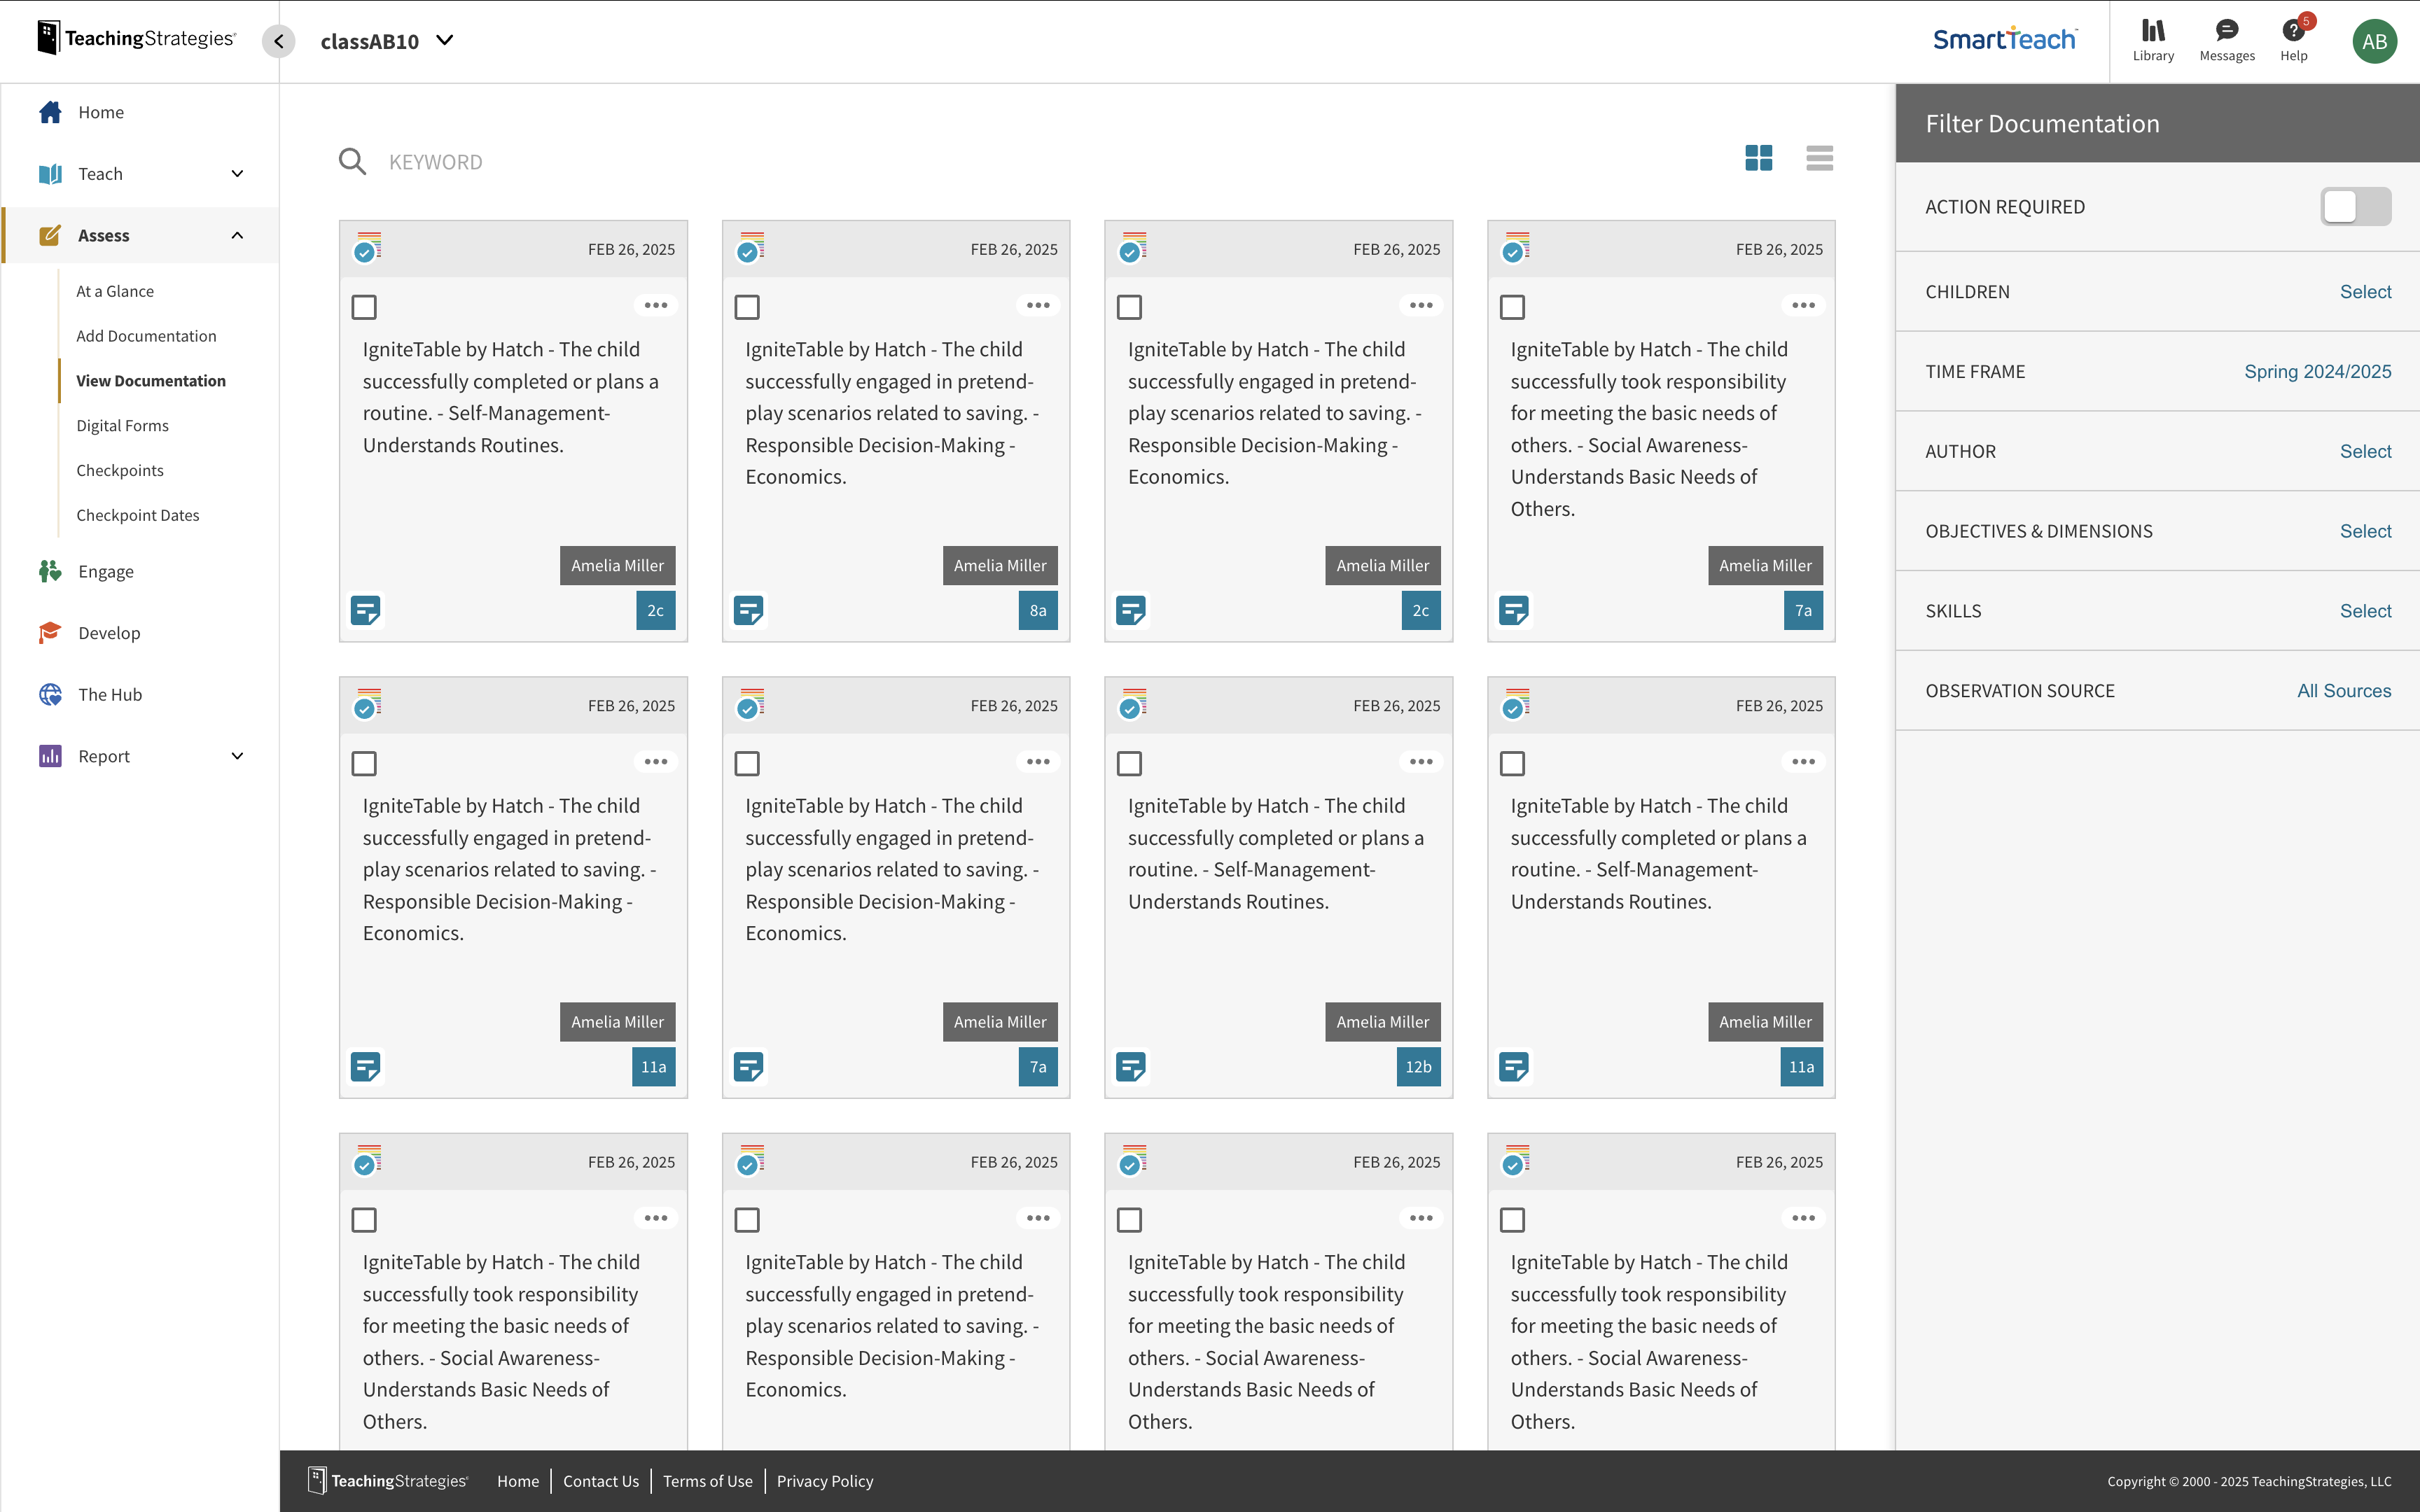Screen dimensions: 2420x1512
Task: Click the SmartTeach logo
Action: (x=2004, y=39)
